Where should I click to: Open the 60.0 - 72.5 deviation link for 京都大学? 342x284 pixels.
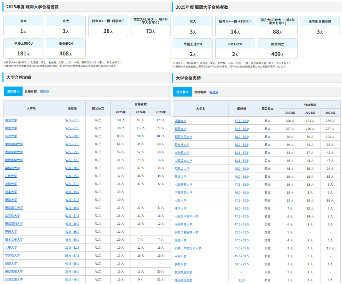[242, 264]
